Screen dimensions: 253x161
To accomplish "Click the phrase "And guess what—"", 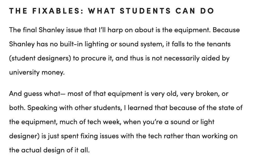I will 38,93.
